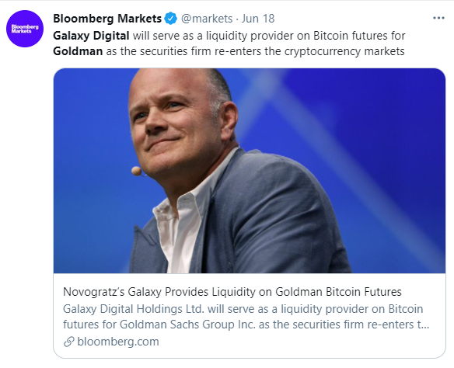Click the Novogratz's Galaxy article headline
The width and height of the screenshot is (454, 368).
232,292
